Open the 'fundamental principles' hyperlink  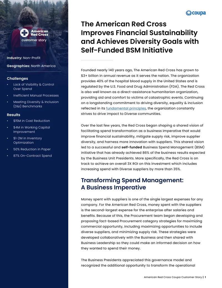pyautogui.click(x=126, y=108)
